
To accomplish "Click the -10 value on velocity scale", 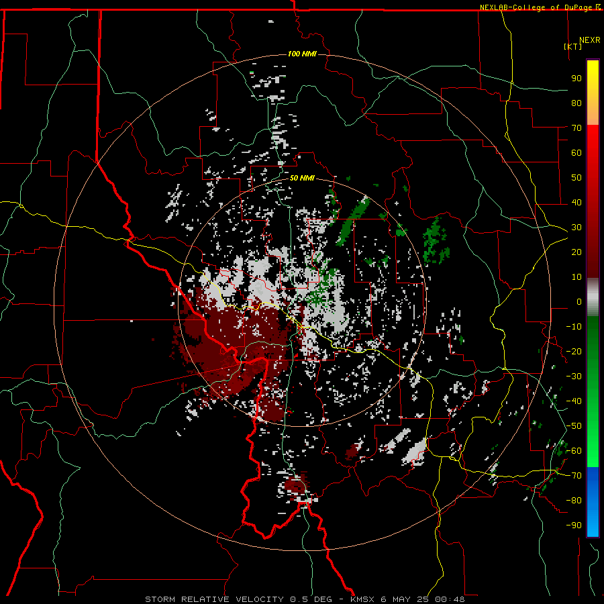I will click(x=574, y=327).
